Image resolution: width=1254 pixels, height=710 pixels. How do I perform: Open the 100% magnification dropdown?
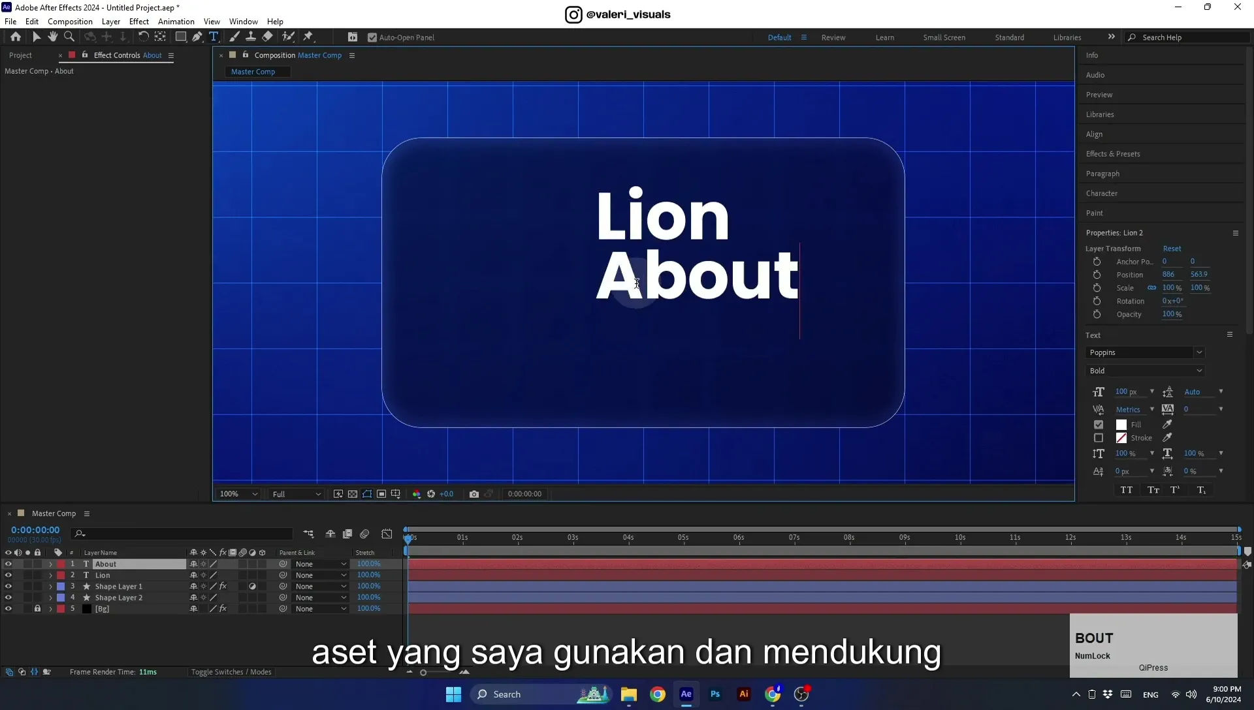coord(238,494)
